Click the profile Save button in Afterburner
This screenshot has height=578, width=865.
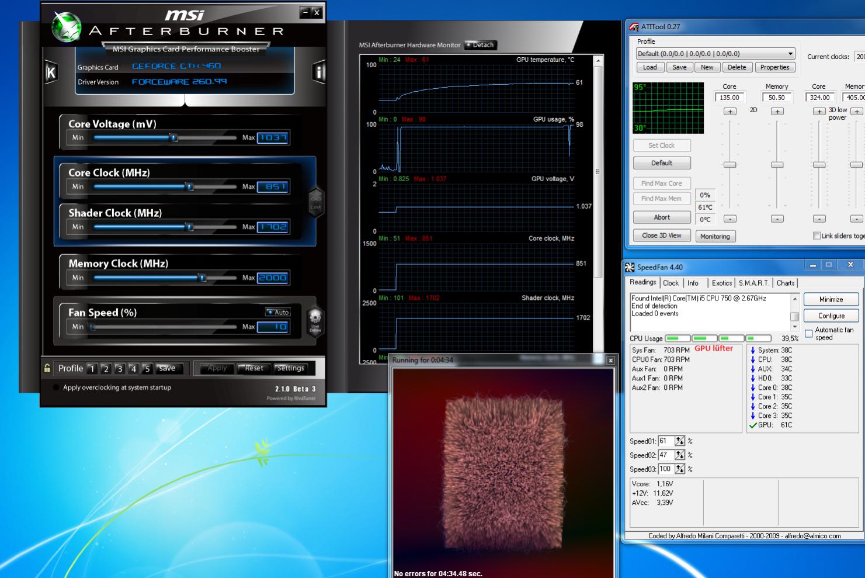[167, 368]
